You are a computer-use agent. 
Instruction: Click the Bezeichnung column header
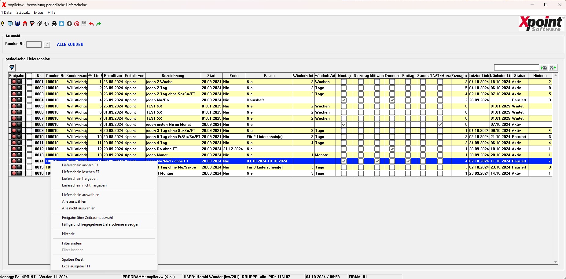click(x=173, y=76)
